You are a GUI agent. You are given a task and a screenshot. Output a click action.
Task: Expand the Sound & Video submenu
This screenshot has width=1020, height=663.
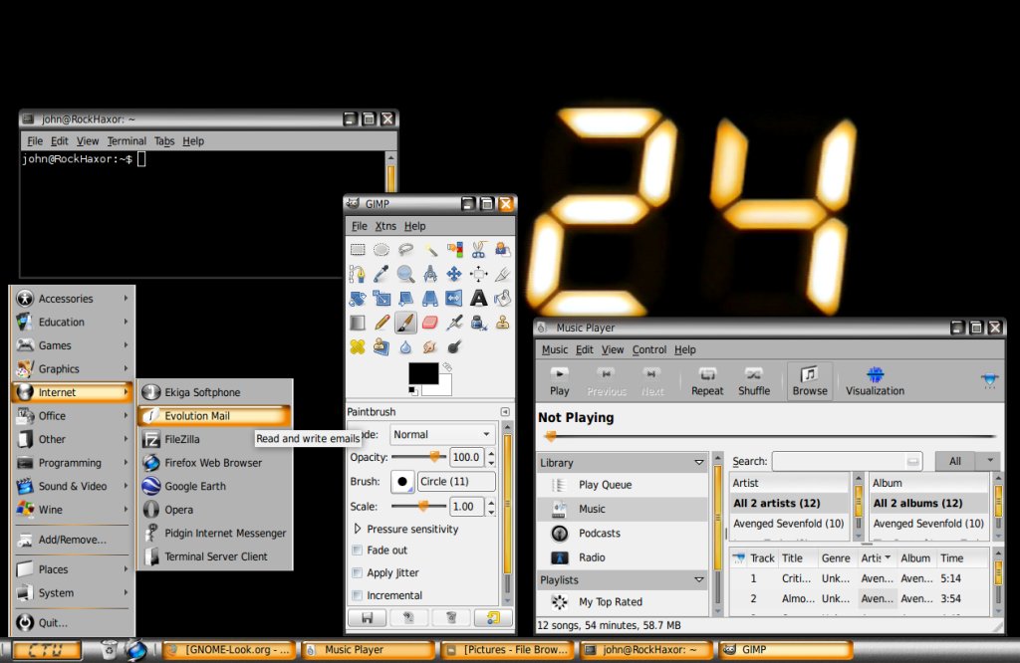73,486
